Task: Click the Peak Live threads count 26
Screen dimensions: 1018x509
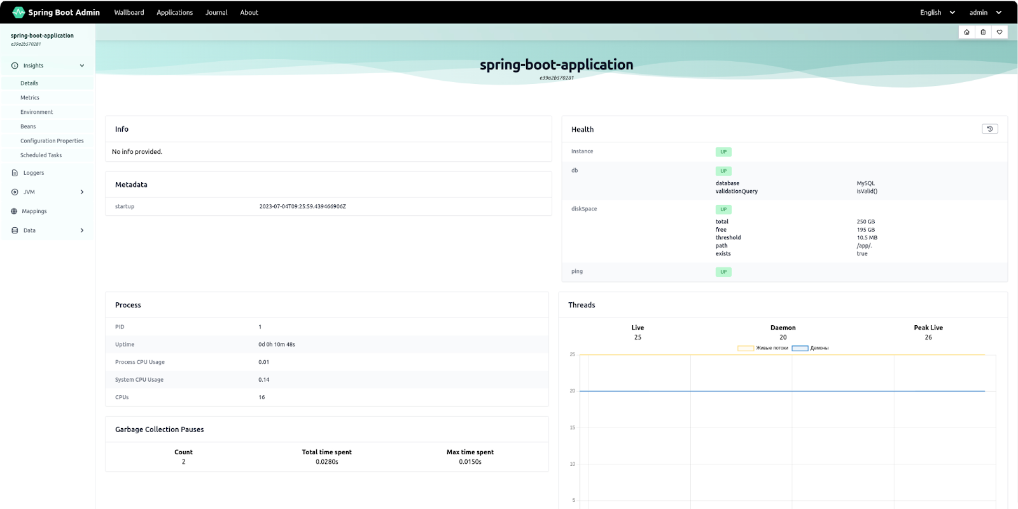Action: [928, 337]
